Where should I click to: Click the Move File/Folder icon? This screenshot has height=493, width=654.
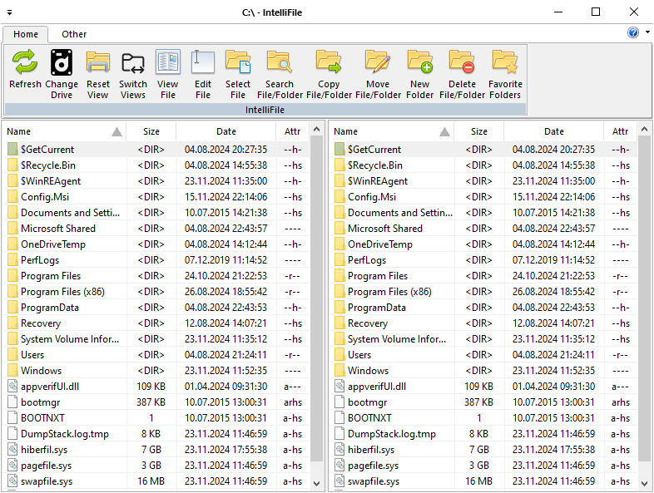(378, 62)
